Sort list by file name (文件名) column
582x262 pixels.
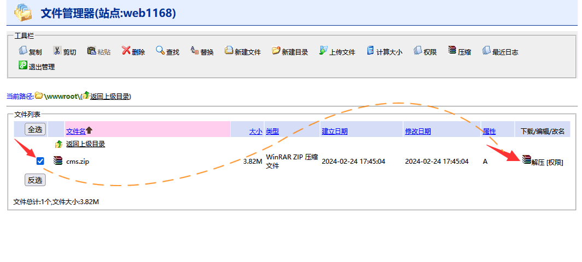[75, 131]
